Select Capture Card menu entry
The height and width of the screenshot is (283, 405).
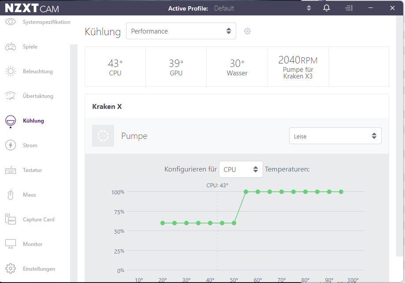tap(38, 220)
